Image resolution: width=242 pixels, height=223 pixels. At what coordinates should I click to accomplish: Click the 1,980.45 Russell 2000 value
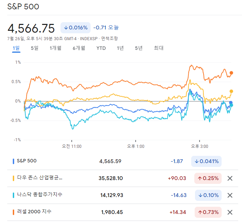coord(112,212)
